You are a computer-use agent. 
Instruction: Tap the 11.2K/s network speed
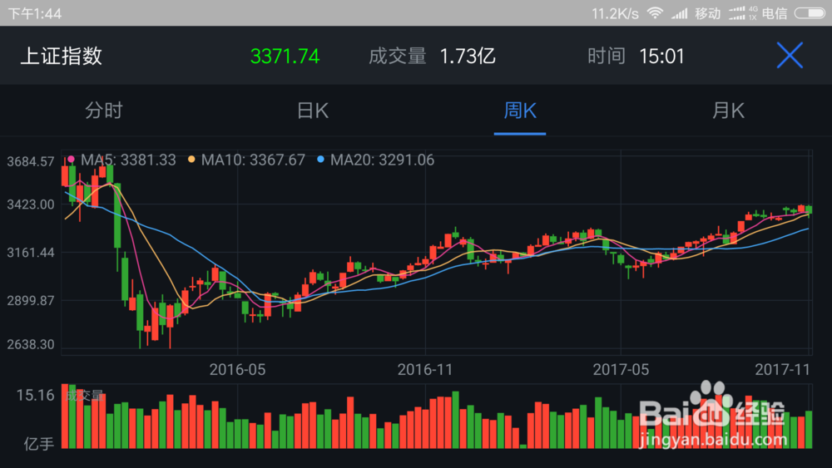(x=615, y=13)
